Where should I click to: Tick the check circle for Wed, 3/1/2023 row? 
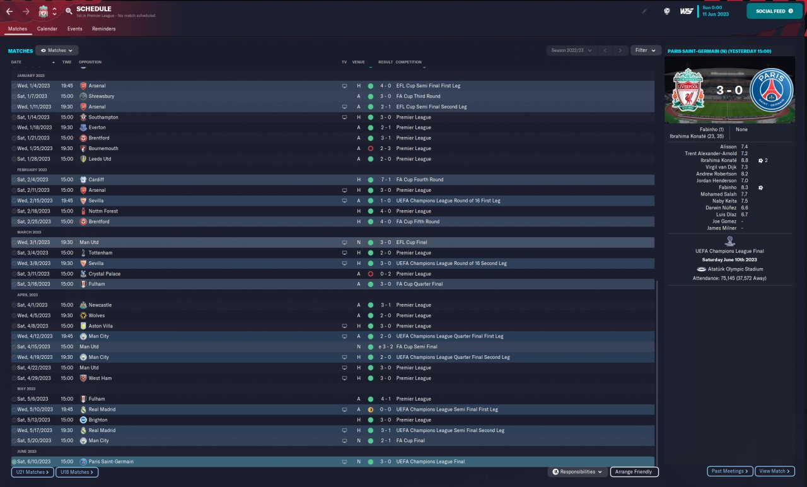tap(15, 242)
